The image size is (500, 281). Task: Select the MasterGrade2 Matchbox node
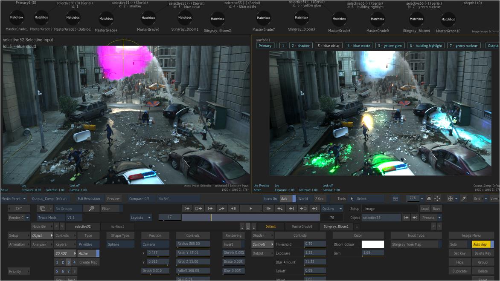click(41, 17)
